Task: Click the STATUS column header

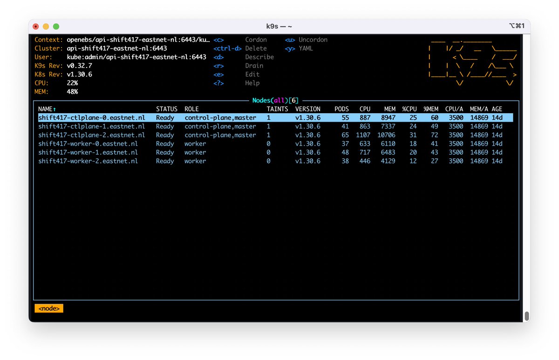Action: pyautogui.click(x=167, y=109)
